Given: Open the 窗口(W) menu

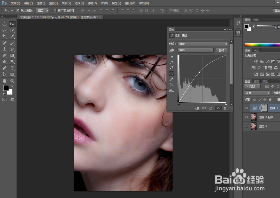Looking at the screenshot, I should coord(130,3).
